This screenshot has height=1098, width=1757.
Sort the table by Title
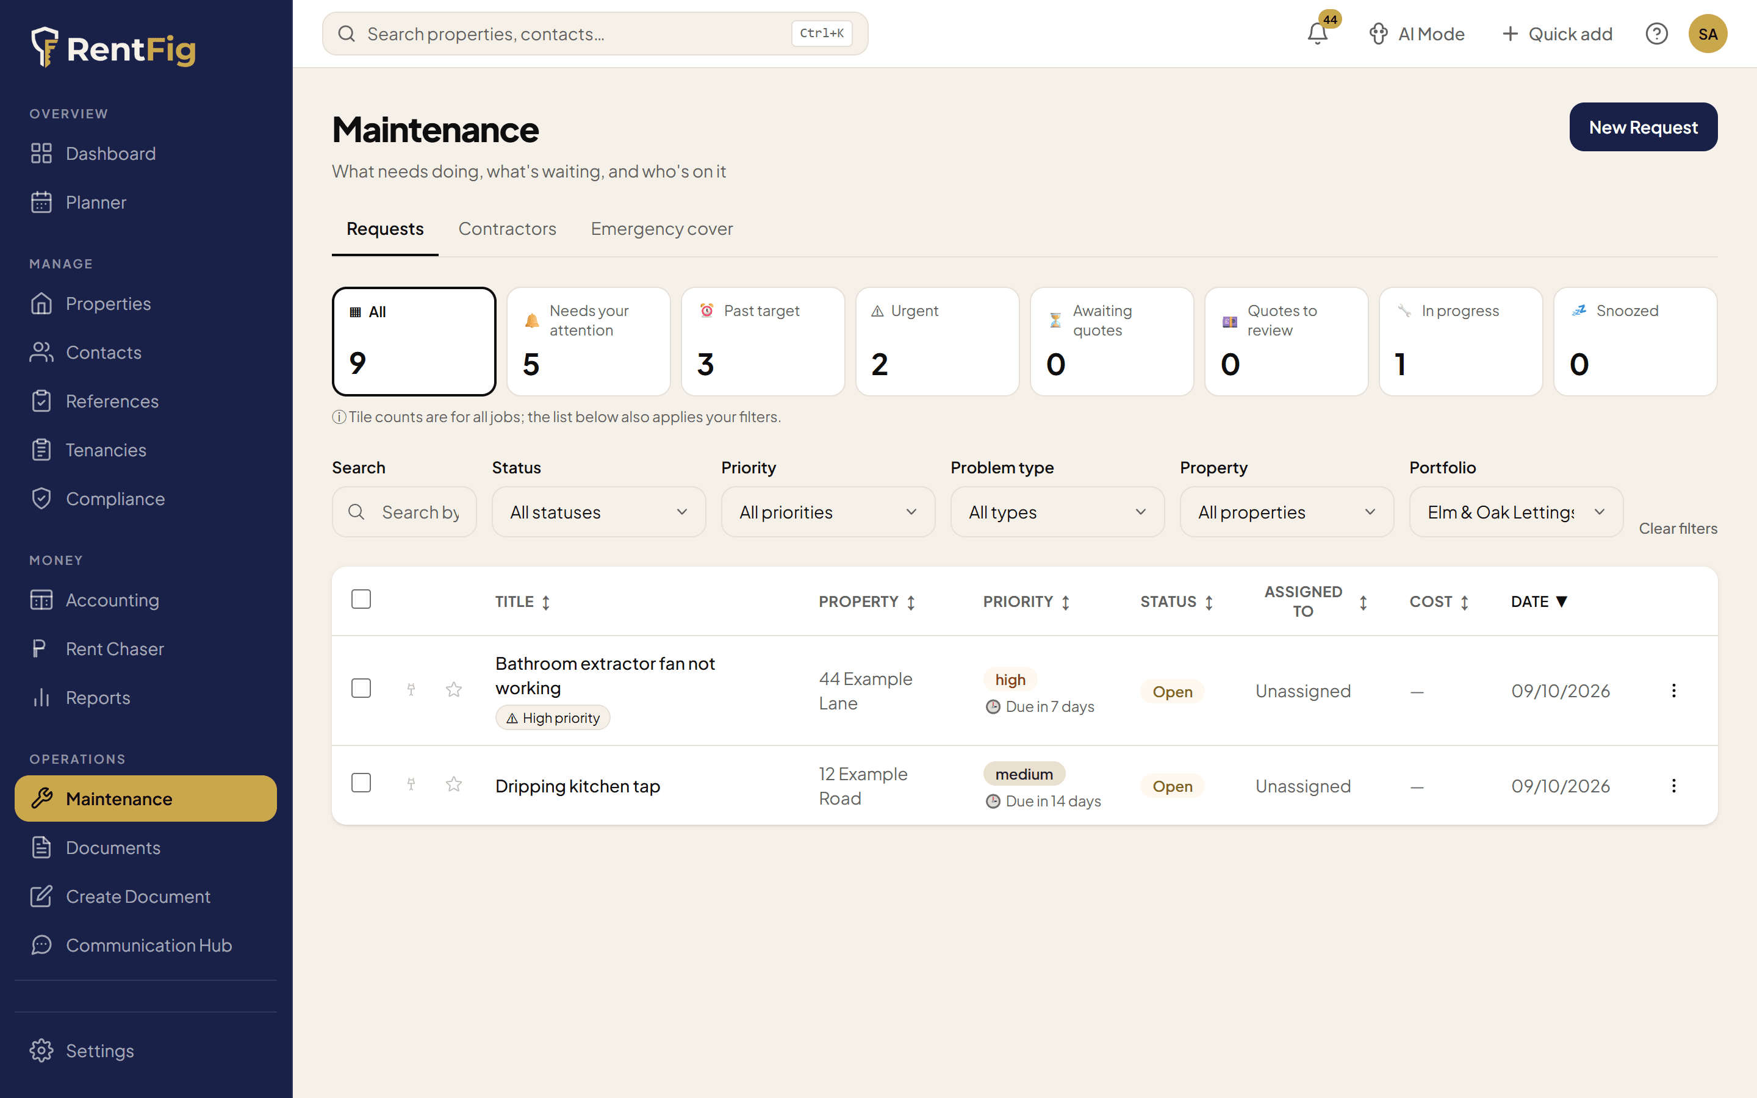pyautogui.click(x=523, y=601)
